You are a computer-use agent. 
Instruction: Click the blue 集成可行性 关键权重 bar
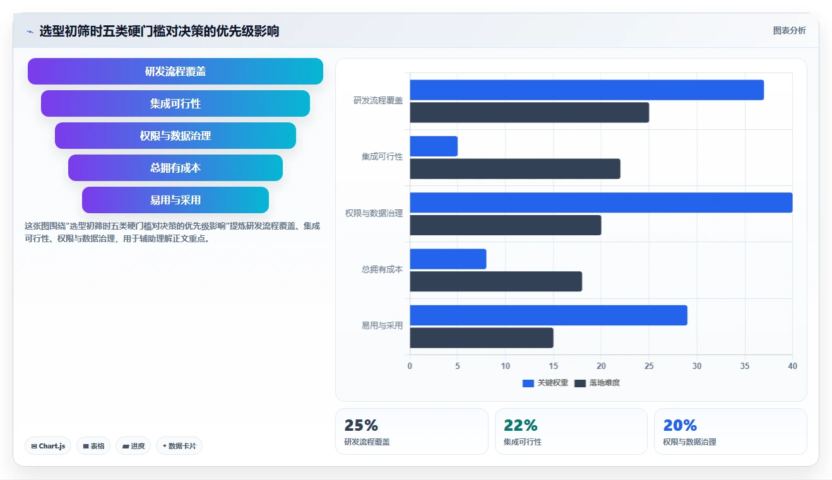point(434,146)
